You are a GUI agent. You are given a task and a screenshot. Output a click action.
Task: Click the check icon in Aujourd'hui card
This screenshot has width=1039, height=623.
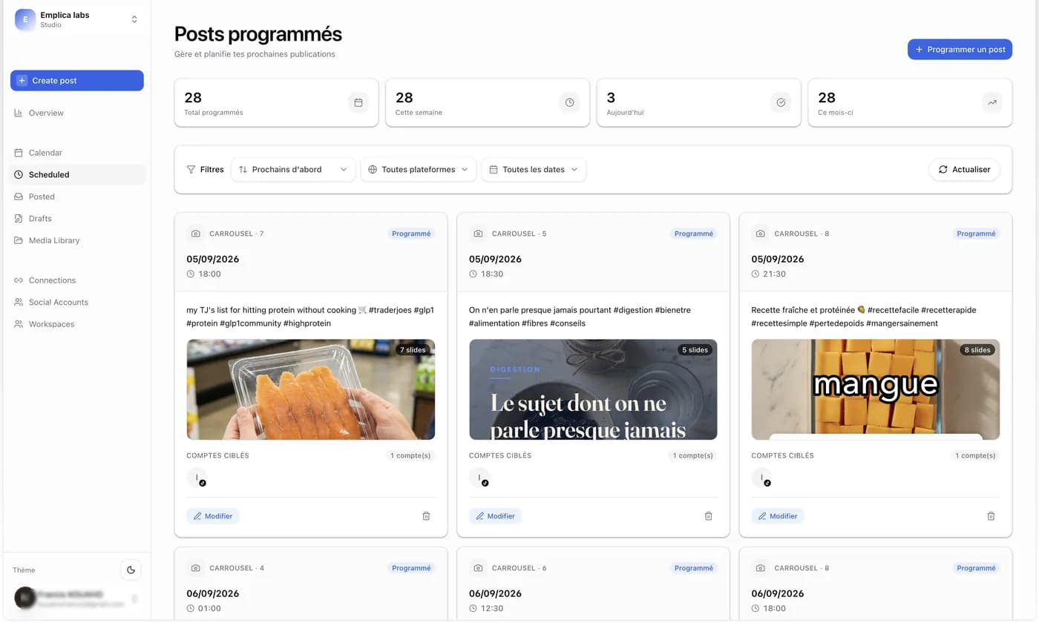tap(781, 102)
